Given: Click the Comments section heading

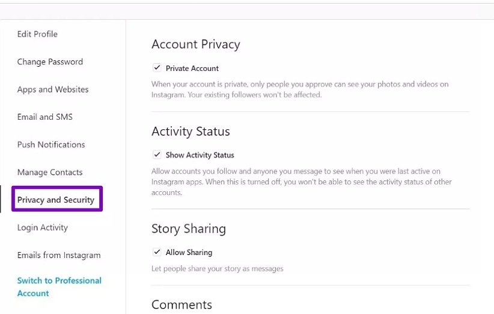Looking at the screenshot, I should [181, 305].
